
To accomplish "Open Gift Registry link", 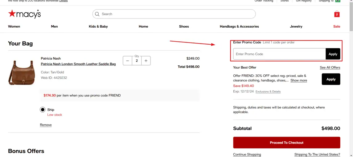I will pos(304,1).
